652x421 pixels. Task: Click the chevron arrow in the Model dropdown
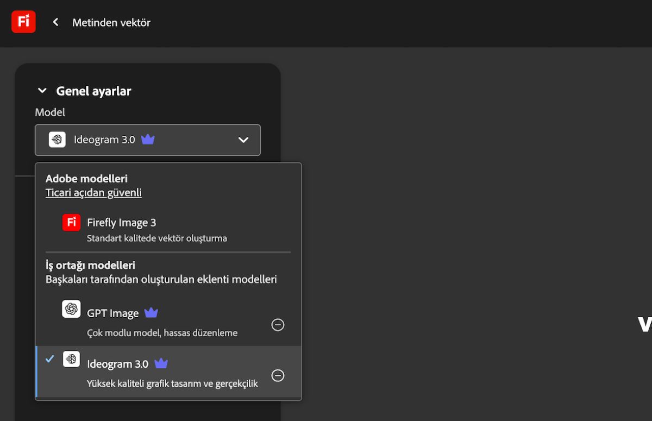243,140
